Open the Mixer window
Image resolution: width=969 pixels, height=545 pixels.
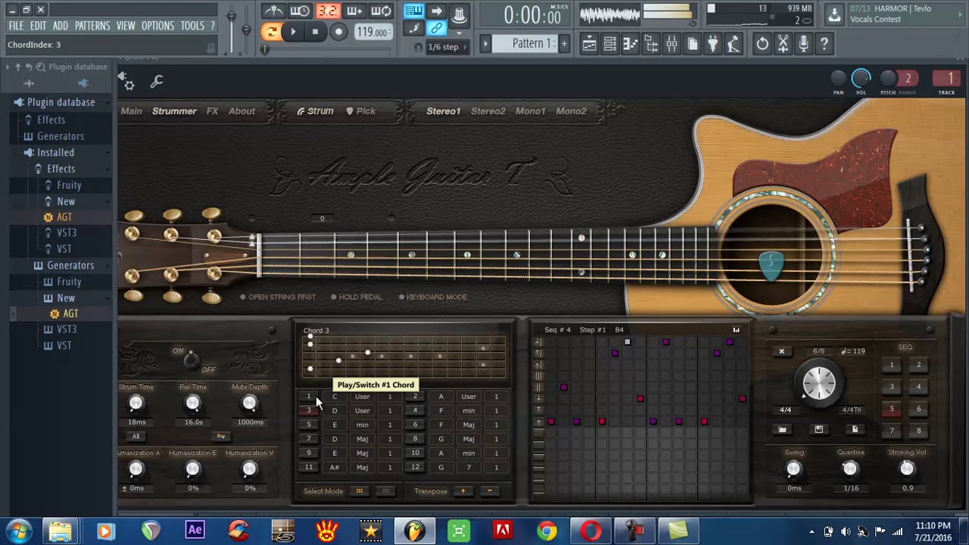click(x=671, y=44)
